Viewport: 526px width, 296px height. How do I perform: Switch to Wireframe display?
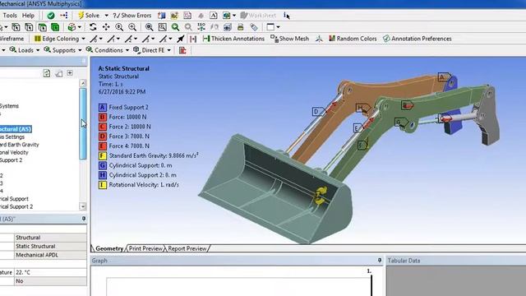(x=11, y=39)
